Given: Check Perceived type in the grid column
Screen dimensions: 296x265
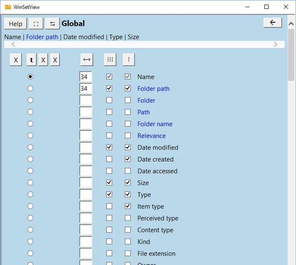Looking at the screenshot, I should click(x=109, y=218).
